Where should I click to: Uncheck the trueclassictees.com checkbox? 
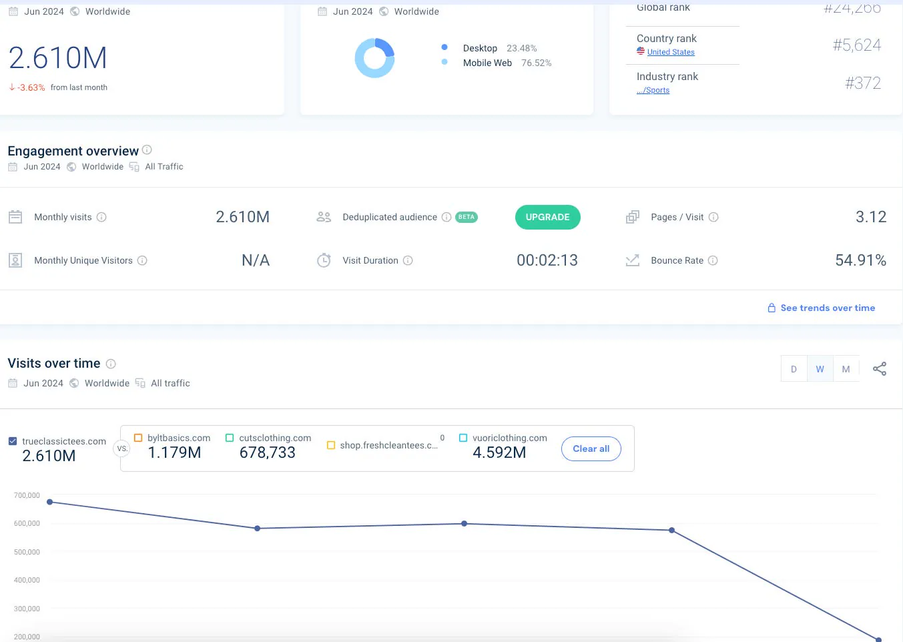13,441
